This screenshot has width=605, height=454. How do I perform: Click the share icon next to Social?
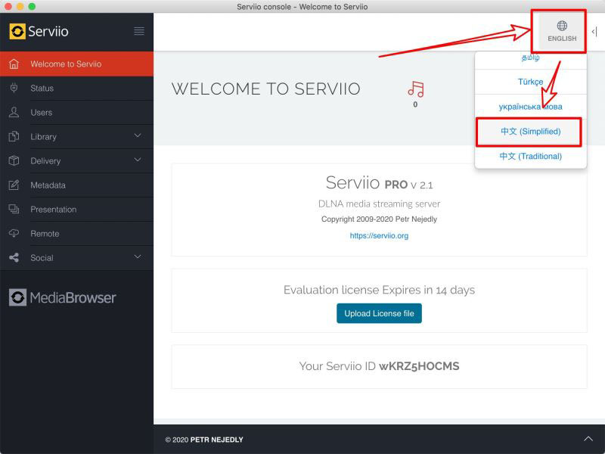(14, 257)
